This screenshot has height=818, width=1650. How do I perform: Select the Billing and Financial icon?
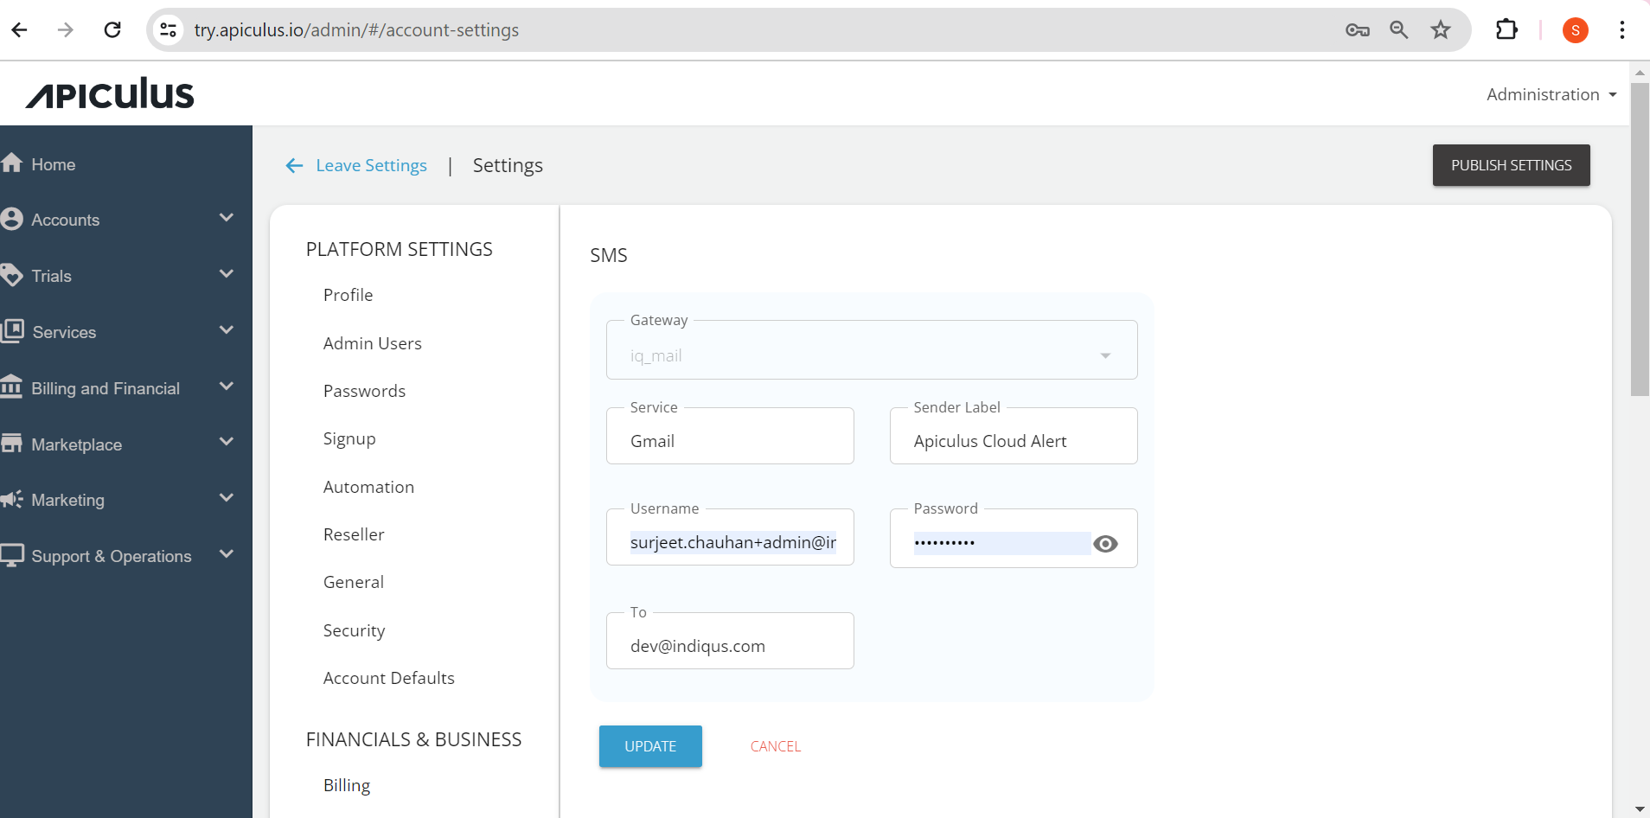[12, 387]
